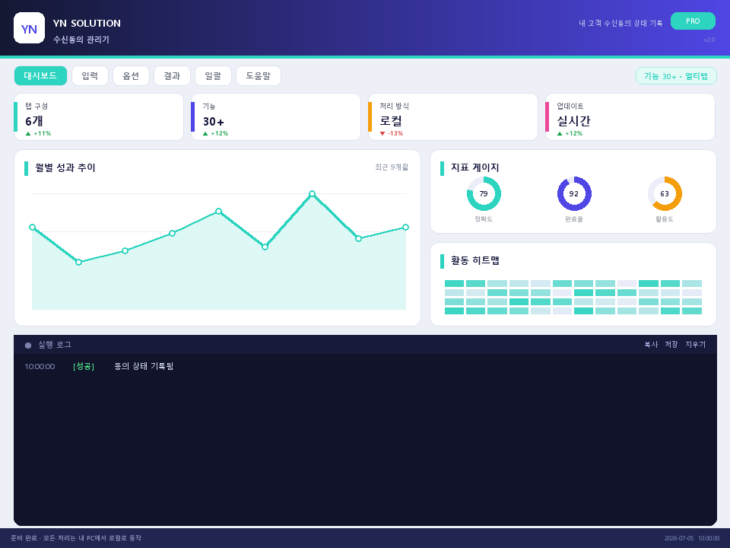Viewport: 730px width, 548px height.
Task: Open the 옵션 tab
Action: click(x=131, y=75)
